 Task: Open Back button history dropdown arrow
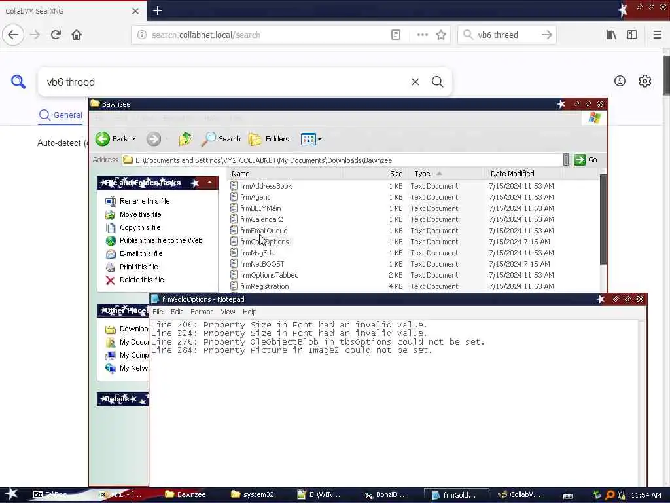[x=133, y=139]
